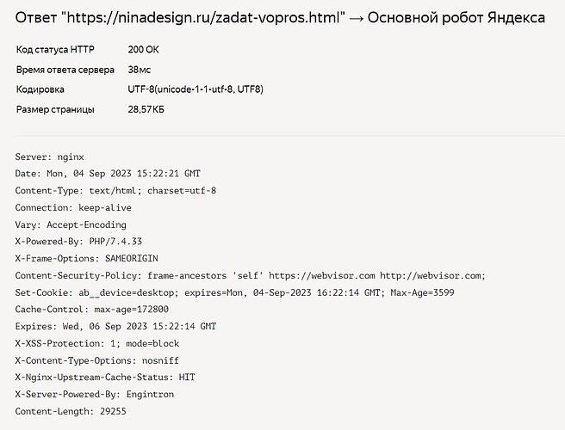Screen dimensions: 565x430
Task: Click the X-Frame-Options SAMEORIGIN line
Action: pyautogui.click(x=86, y=258)
